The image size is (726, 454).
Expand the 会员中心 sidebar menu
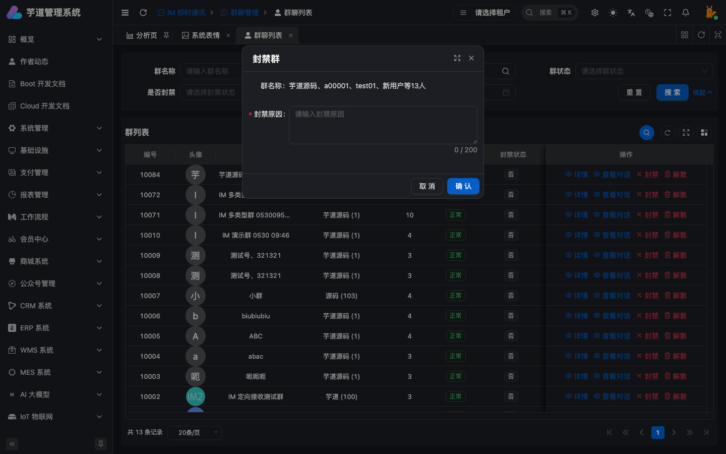pyautogui.click(x=56, y=239)
